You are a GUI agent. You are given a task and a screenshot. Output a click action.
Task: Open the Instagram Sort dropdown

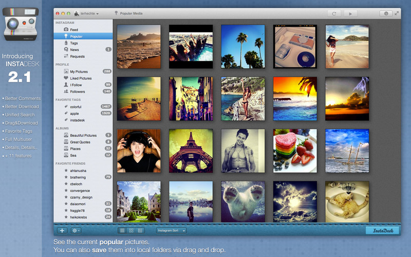point(172,230)
